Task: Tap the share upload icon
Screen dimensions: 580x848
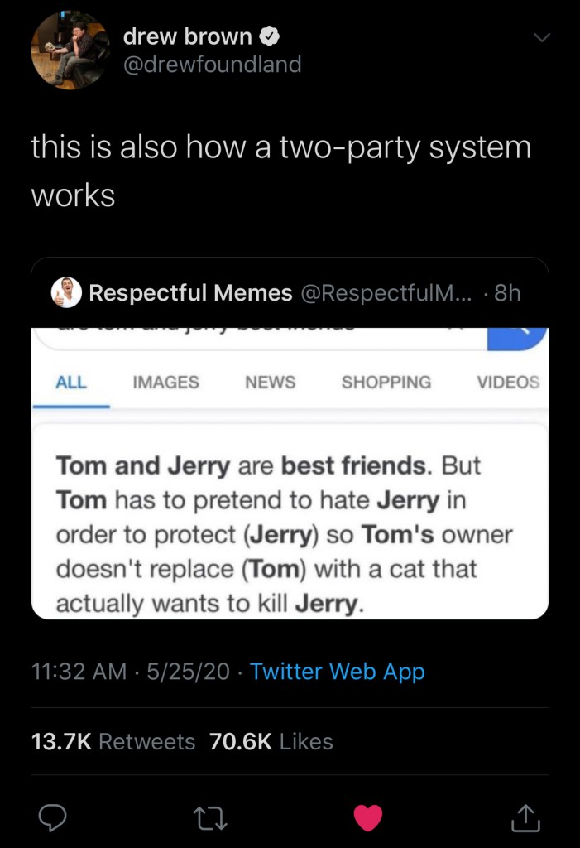Action: click(x=525, y=818)
